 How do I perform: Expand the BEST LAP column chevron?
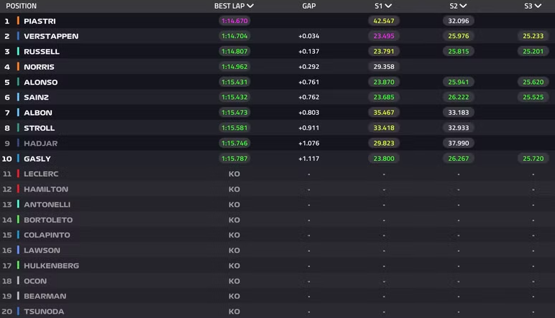(x=250, y=6)
